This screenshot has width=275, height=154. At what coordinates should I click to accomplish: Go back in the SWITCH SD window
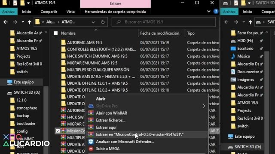(x=226, y=22)
